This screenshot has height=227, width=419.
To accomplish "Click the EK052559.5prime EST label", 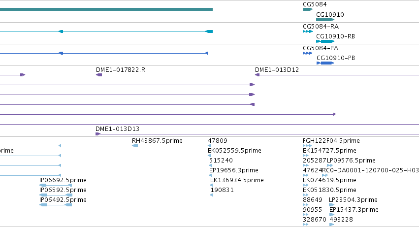I will pyautogui.click(x=234, y=151).
